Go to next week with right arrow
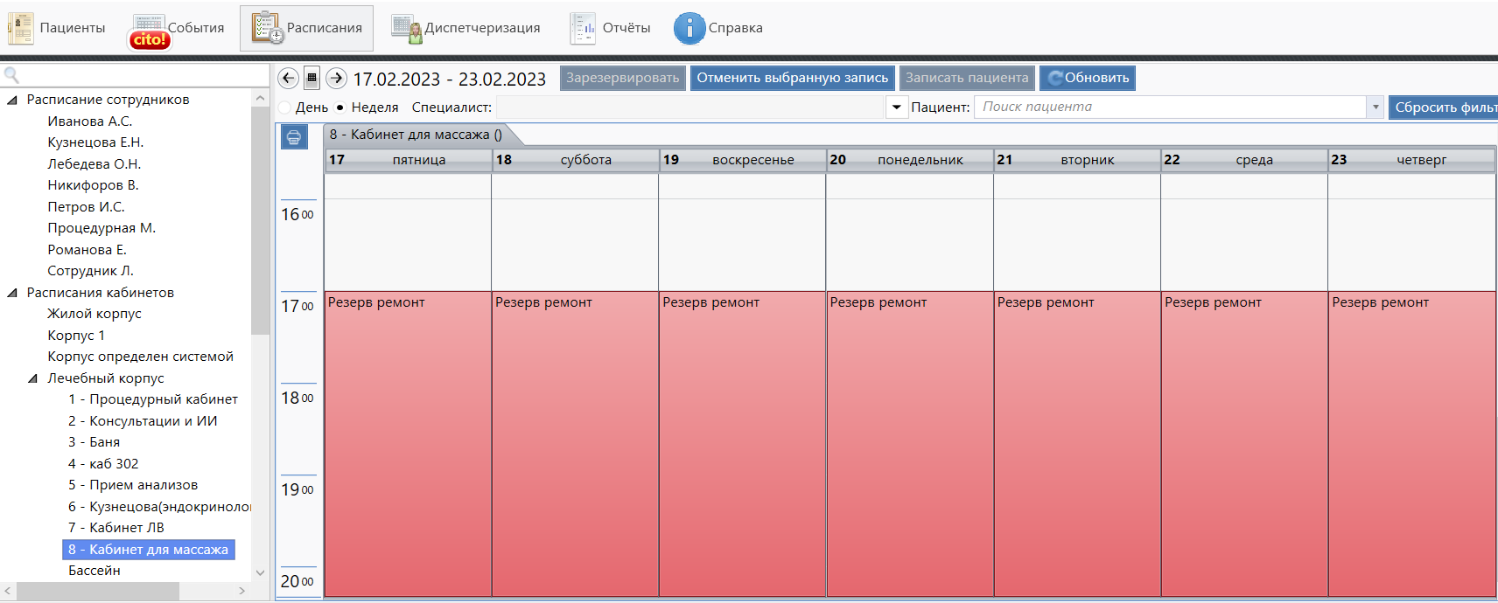The width and height of the screenshot is (1498, 603). pyautogui.click(x=336, y=78)
